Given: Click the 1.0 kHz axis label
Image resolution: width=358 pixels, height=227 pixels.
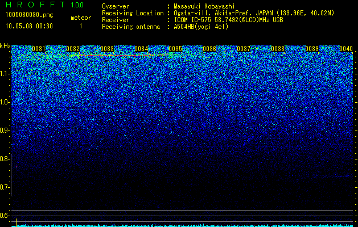Looking at the screenshot, I should (4, 102).
